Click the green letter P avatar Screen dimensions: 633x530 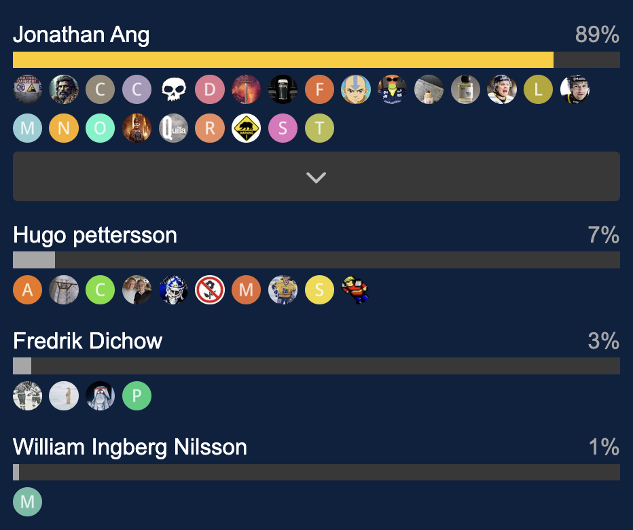[x=137, y=396]
